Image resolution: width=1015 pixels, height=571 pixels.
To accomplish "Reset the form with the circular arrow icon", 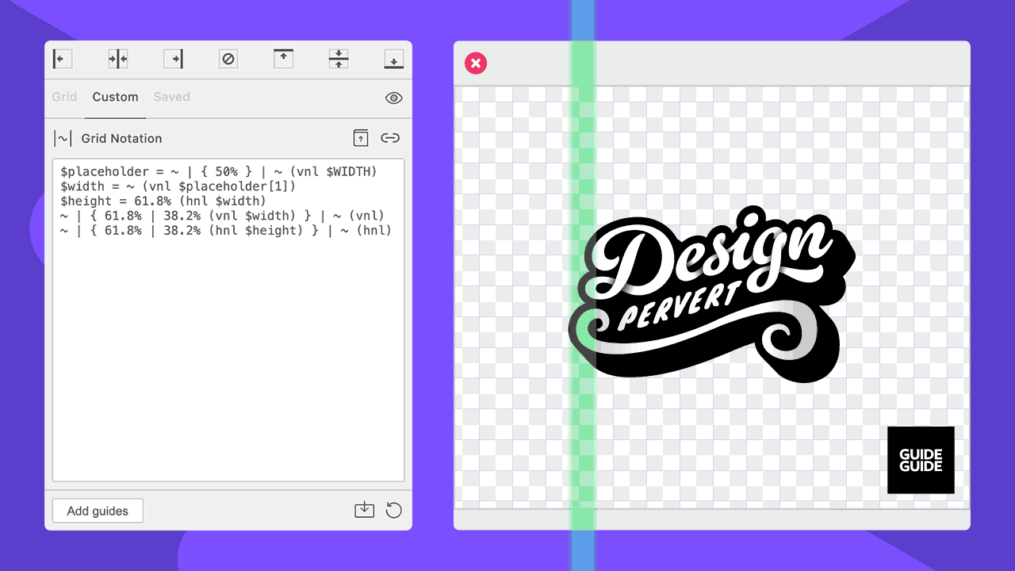I will (393, 510).
